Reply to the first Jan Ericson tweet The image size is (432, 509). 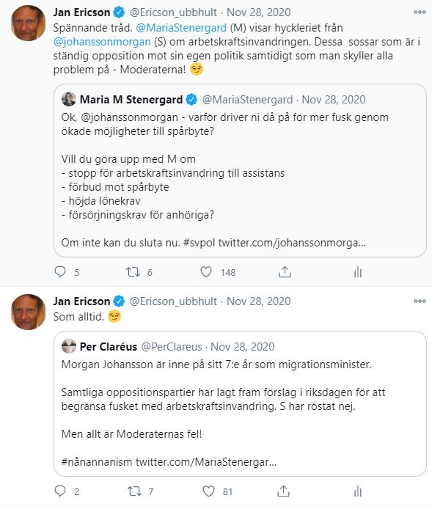click(60, 271)
